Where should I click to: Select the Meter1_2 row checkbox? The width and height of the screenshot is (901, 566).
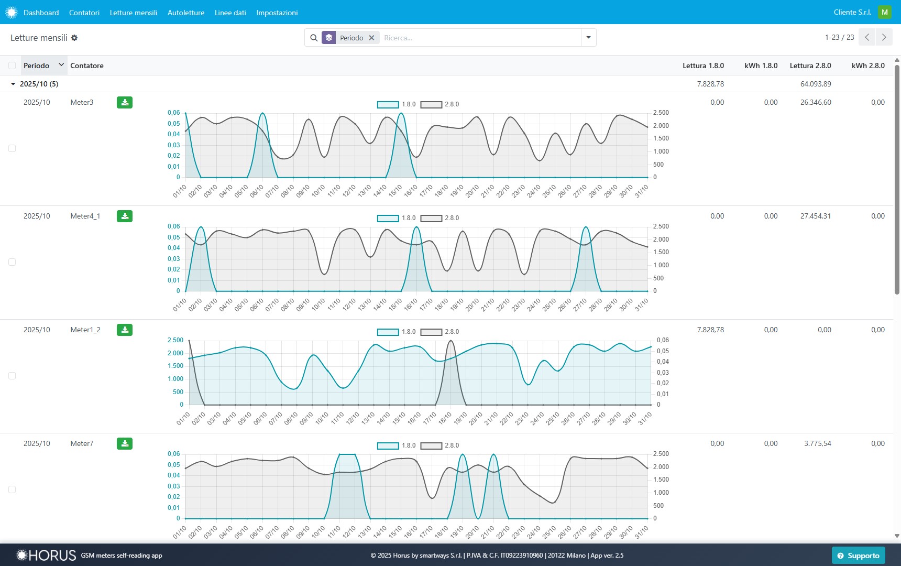(x=12, y=376)
